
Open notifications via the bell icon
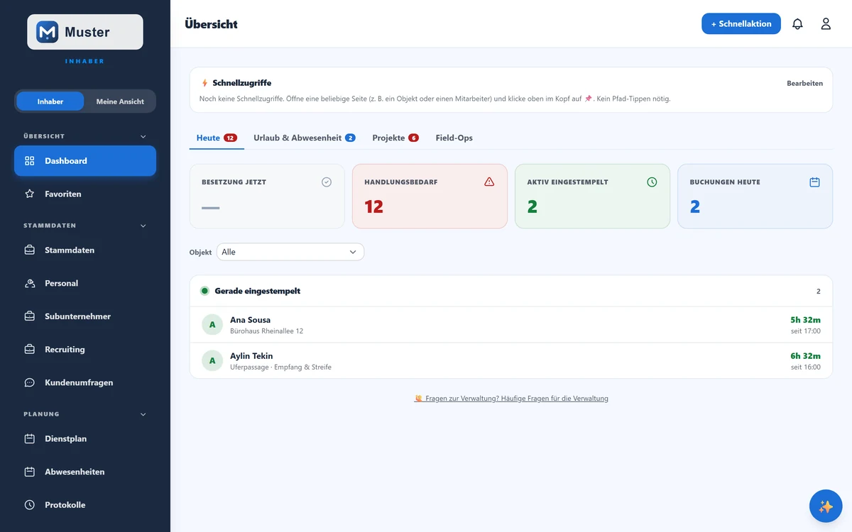(797, 23)
